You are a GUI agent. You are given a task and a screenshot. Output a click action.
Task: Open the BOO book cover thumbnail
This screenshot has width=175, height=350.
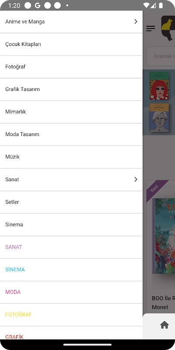tap(163, 236)
